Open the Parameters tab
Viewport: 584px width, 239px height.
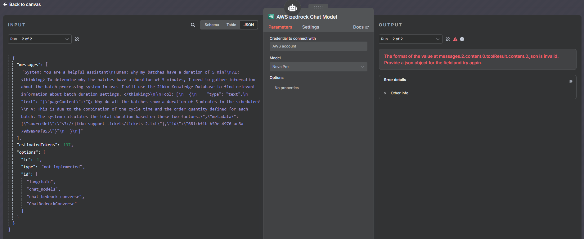[x=280, y=27]
